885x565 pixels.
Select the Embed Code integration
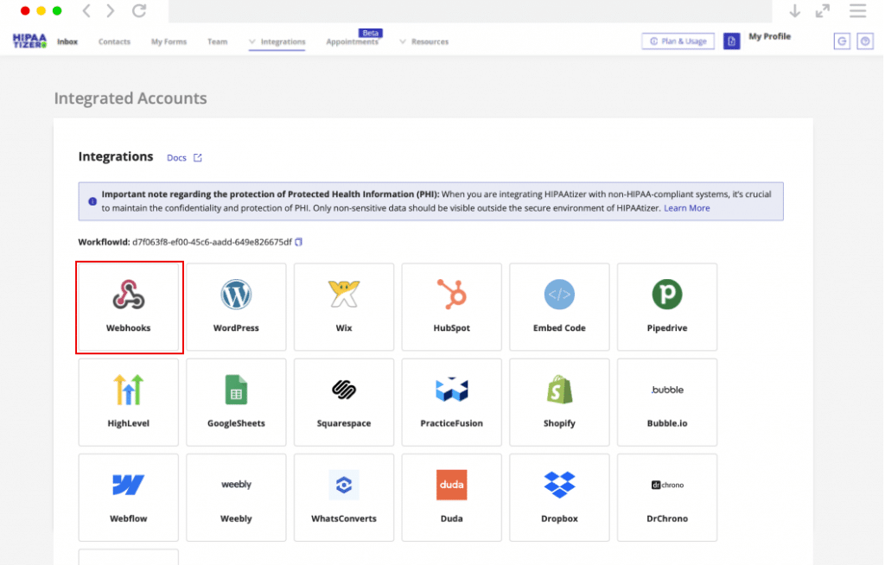coord(559,307)
